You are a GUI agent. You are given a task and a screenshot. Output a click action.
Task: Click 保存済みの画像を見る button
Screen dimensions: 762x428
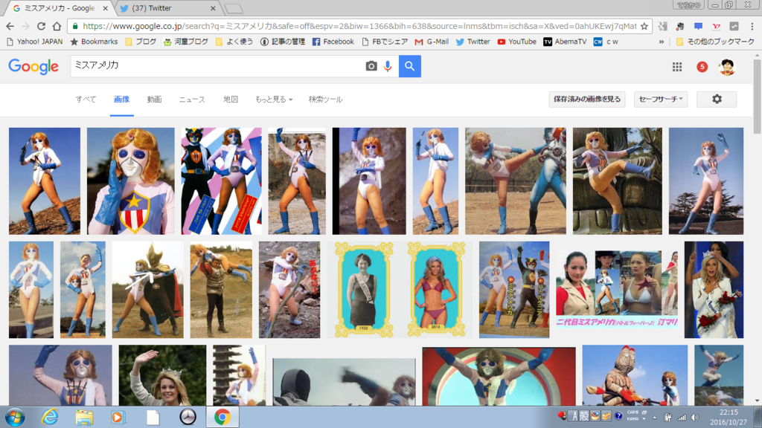(586, 99)
